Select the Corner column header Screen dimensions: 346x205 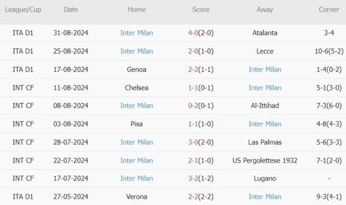pyautogui.click(x=329, y=10)
